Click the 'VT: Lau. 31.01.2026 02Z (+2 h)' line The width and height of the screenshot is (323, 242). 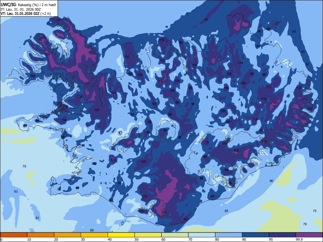click(x=26, y=14)
